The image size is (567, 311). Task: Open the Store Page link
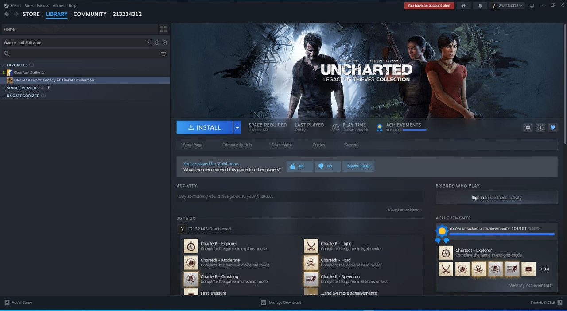coord(193,145)
